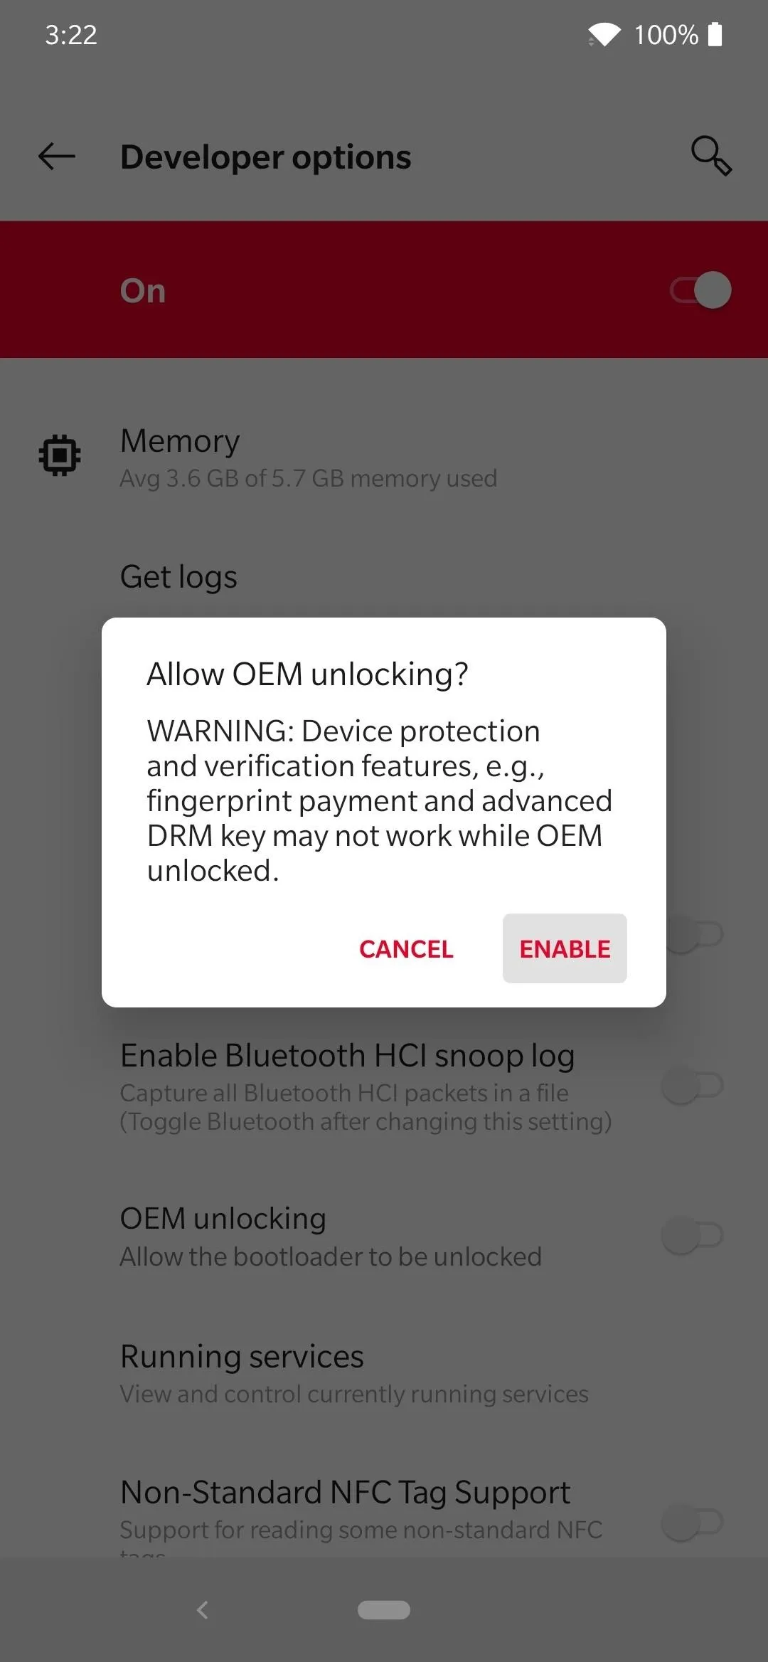Tap the home pill in navigation bar
Image resolution: width=768 pixels, height=1662 pixels.
point(384,1609)
